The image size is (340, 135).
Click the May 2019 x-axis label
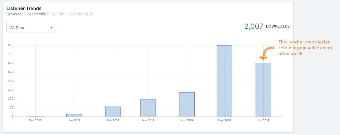pyautogui.click(x=224, y=120)
